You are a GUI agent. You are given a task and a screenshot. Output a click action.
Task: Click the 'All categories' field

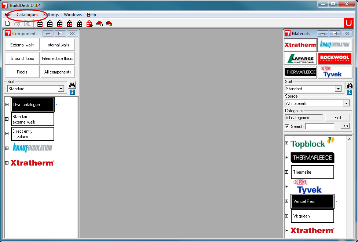pyautogui.click(x=304, y=118)
